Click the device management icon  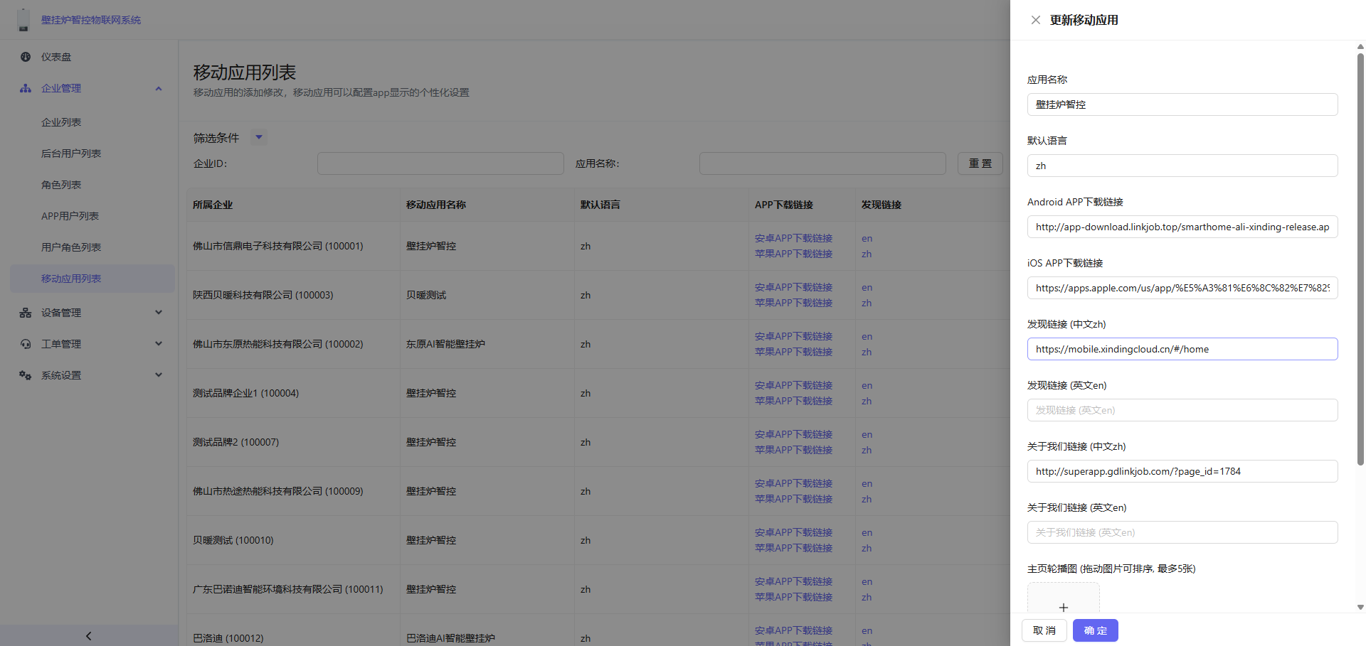pos(26,313)
